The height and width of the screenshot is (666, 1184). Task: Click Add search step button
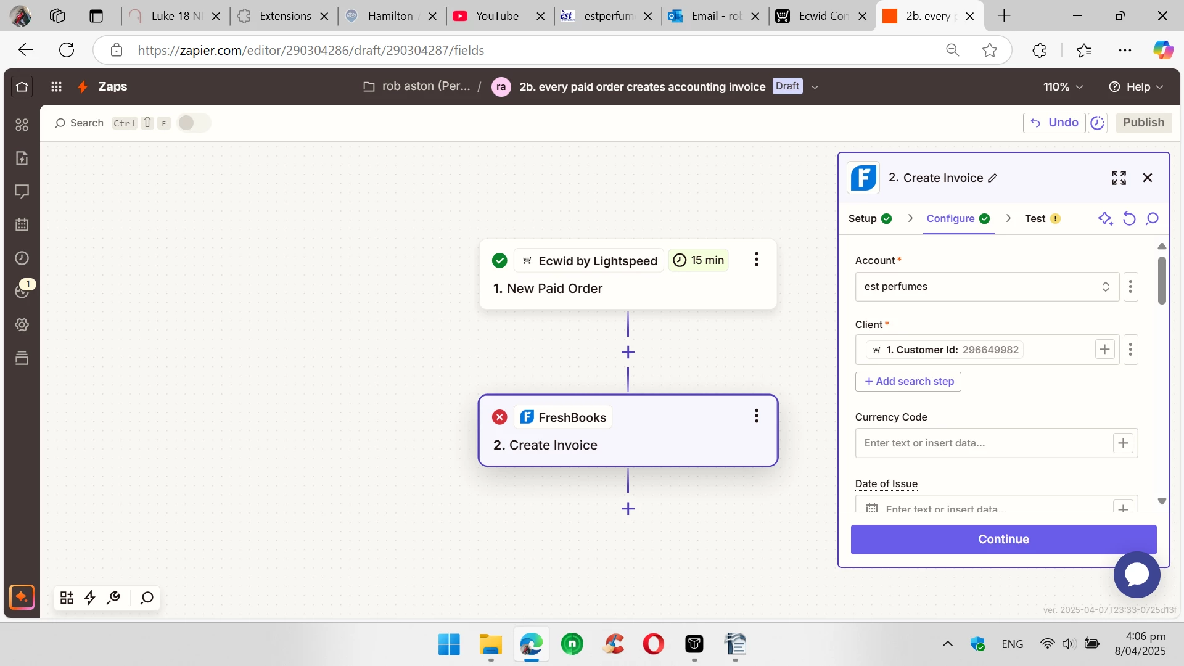point(908,381)
